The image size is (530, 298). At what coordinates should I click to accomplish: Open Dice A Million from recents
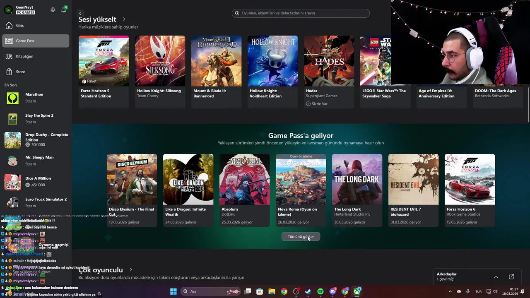(36, 182)
